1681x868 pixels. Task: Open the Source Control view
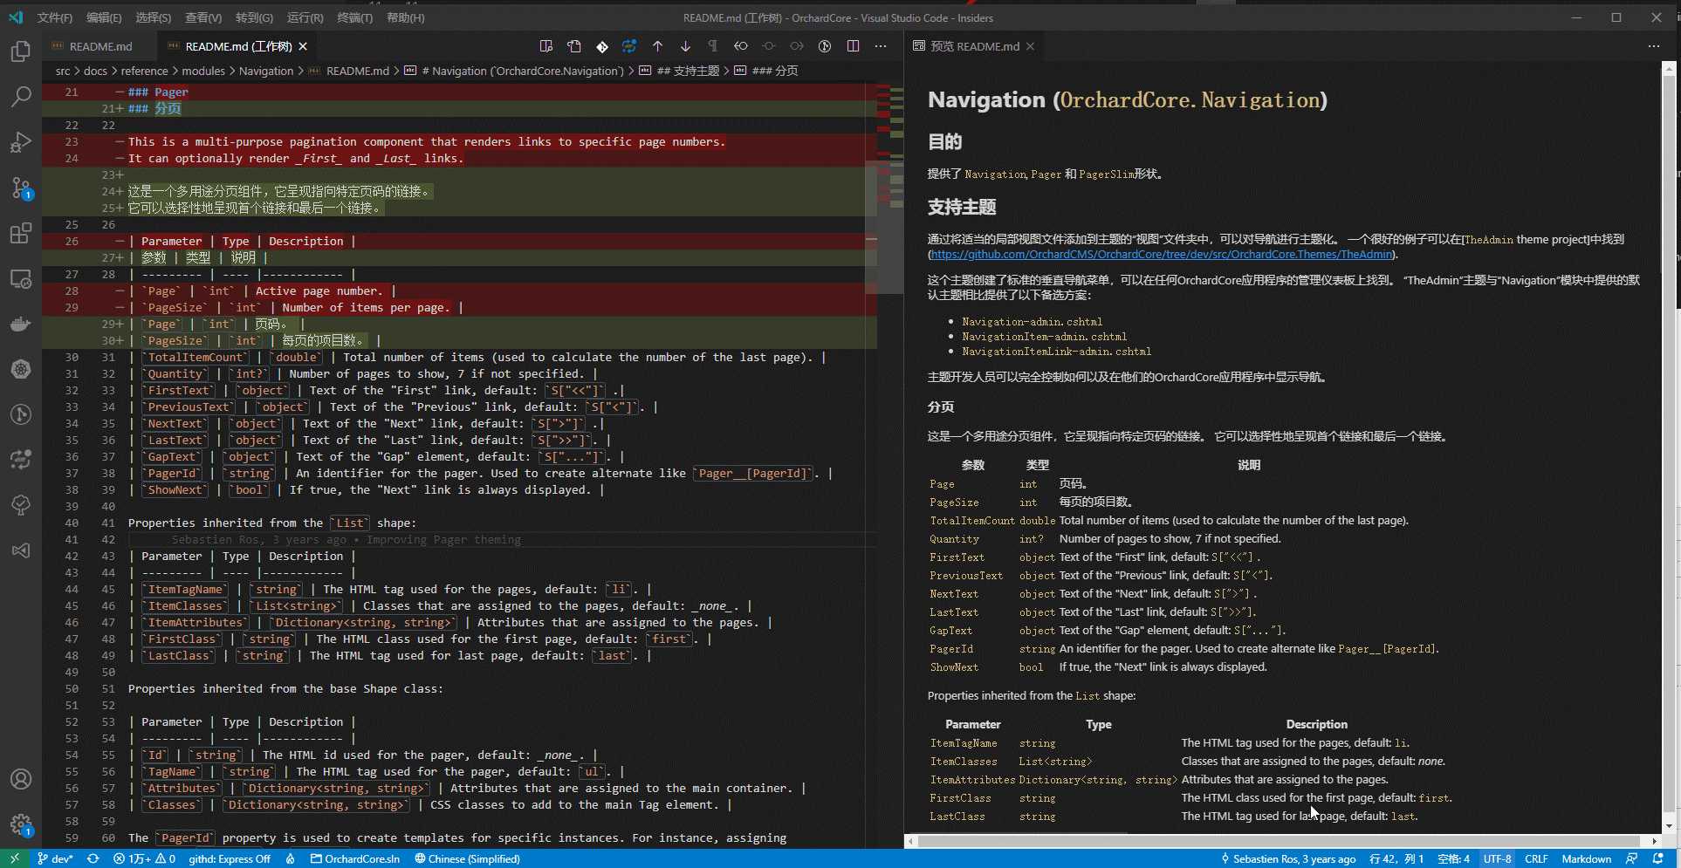click(x=21, y=188)
